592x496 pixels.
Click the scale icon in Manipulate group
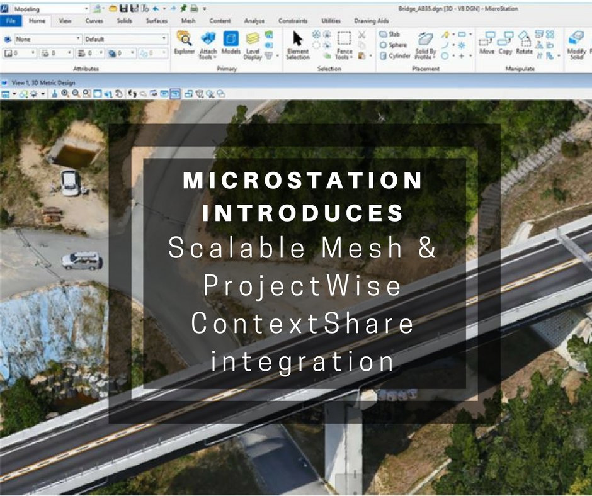[540, 35]
